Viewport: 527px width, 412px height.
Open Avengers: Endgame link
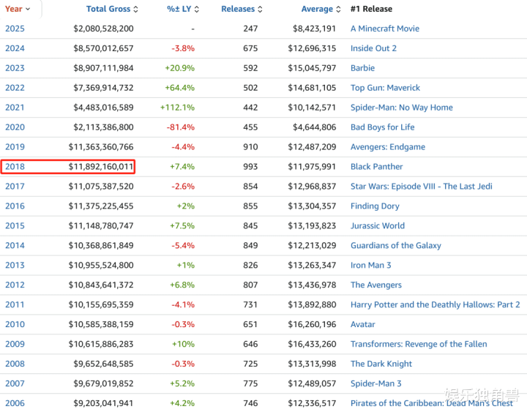point(388,147)
